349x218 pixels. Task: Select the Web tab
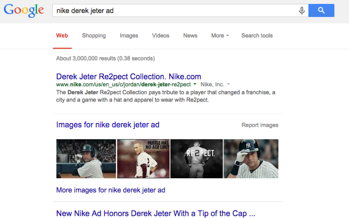62,36
